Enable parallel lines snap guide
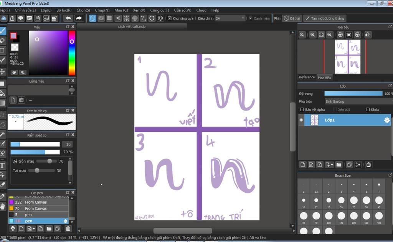Screen dimensions: 393x242 (x=101, y=18)
